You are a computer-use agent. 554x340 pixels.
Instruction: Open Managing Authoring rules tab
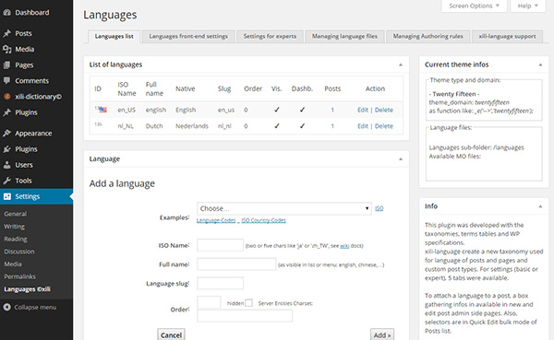point(428,36)
